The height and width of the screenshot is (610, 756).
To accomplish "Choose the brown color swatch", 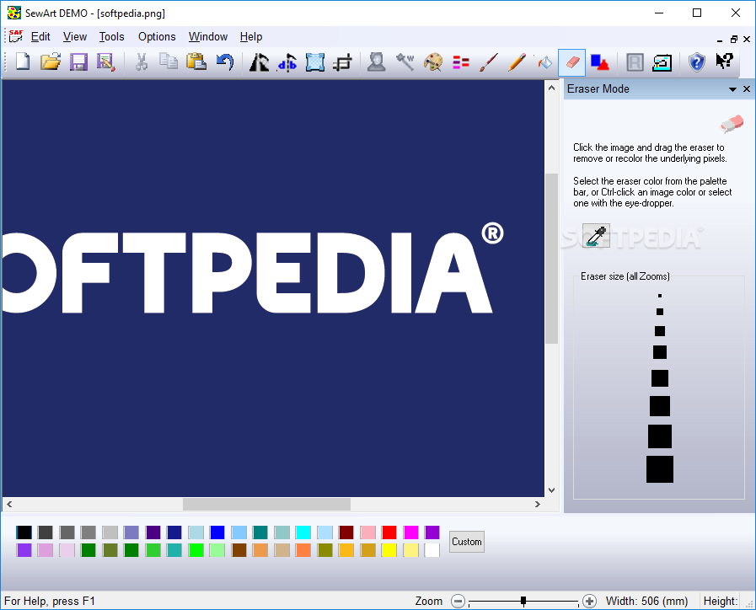I will coord(239,550).
